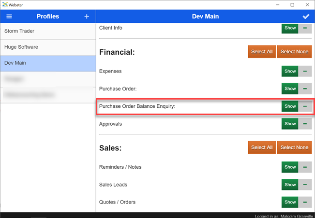Confirm changes with the checkmark icon
Screen dimensions: 315x218
coord(305,16)
